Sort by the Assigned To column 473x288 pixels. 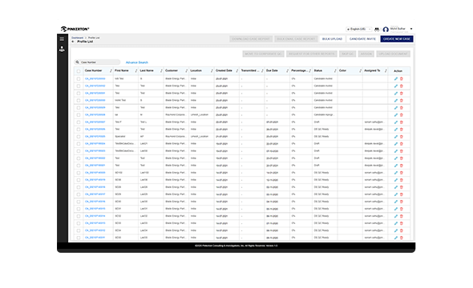pyautogui.click(x=386, y=70)
